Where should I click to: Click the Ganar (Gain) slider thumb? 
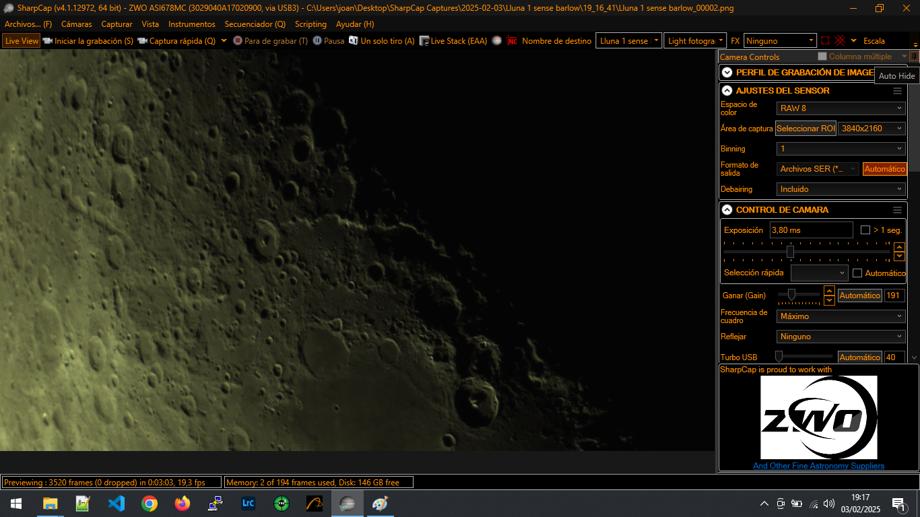coord(792,294)
